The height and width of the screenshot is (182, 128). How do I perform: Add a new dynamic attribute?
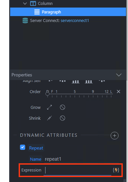coord(115,135)
